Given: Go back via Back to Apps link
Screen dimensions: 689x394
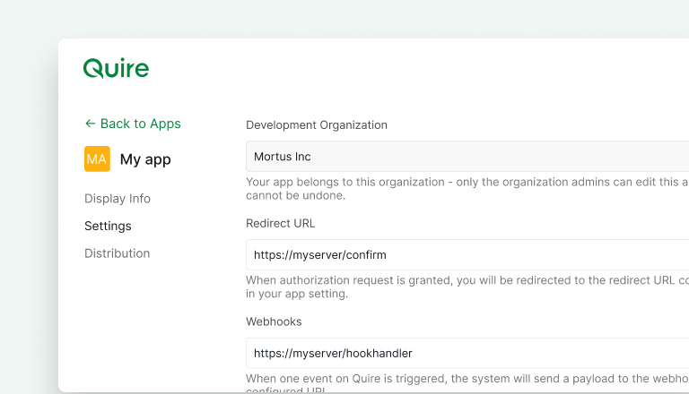Looking at the screenshot, I should (x=140, y=124).
